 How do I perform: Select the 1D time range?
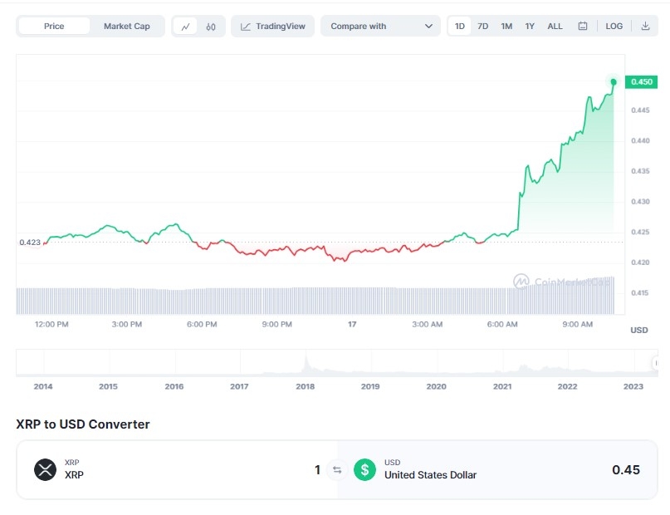459,26
